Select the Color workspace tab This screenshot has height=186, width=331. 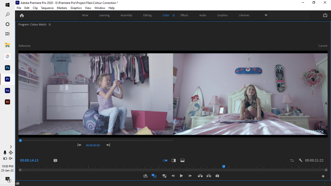pos(166,15)
